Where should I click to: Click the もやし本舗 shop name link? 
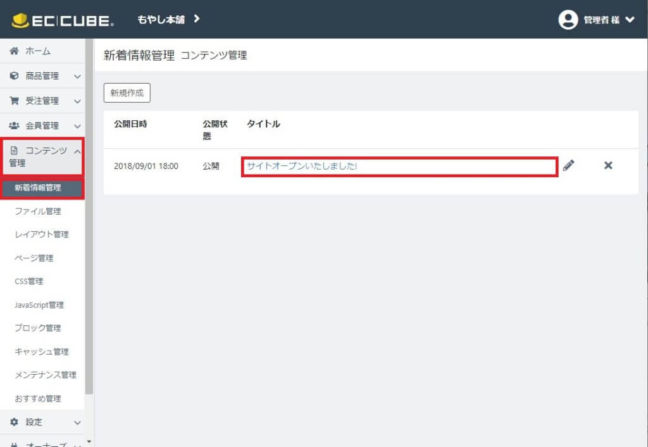[x=161, y=20]
